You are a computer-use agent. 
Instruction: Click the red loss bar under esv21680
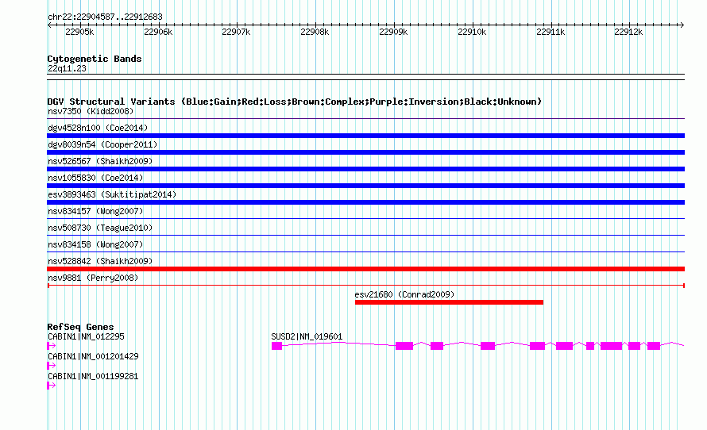click(449, 302)
